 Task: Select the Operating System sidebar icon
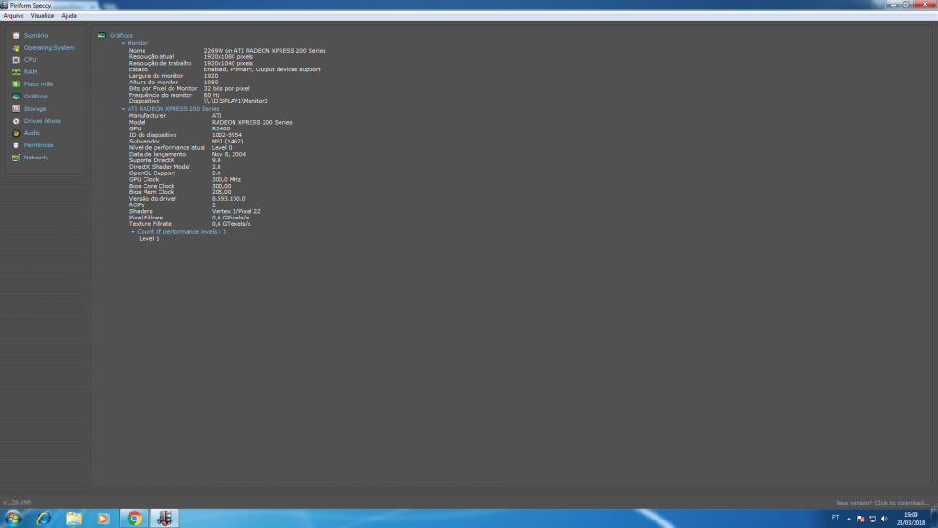(16, 48)
